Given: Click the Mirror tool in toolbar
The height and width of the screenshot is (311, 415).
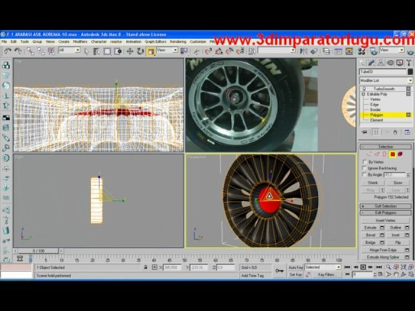Looking at the screenshot, I should coord(303,51).
